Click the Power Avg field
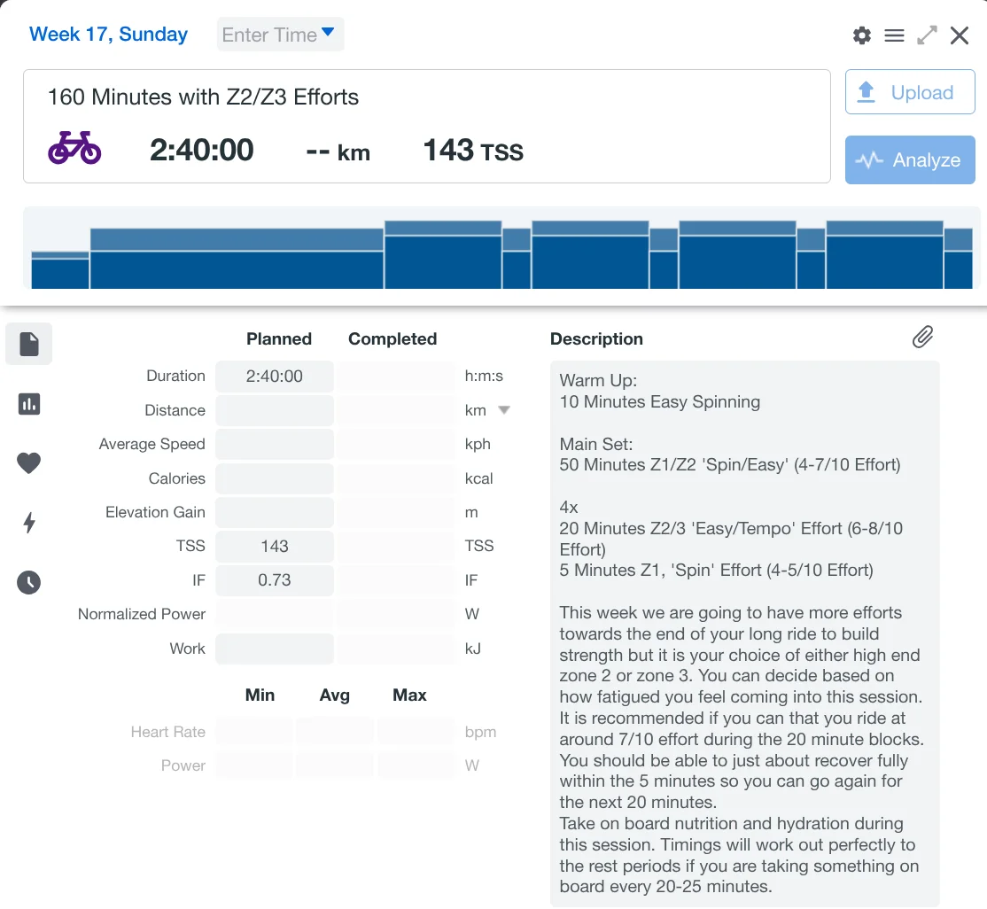This screenshot has height=909, width=987. pos(335,765)
